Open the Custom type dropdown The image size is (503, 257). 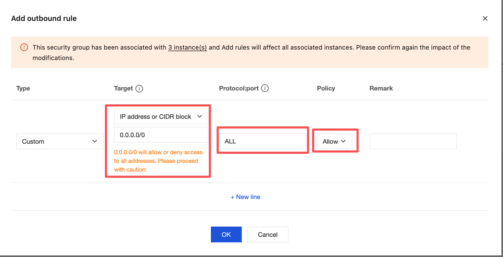click(60, 141)
